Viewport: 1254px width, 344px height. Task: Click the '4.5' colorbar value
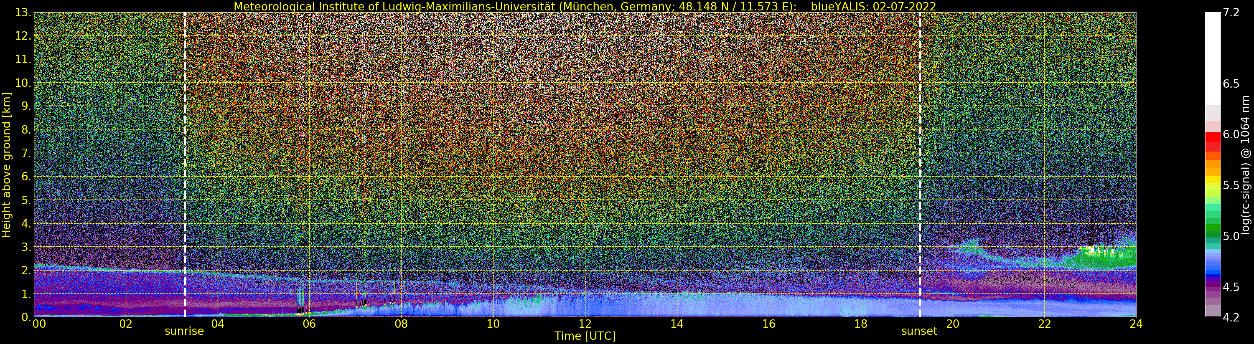(1231, 287)
